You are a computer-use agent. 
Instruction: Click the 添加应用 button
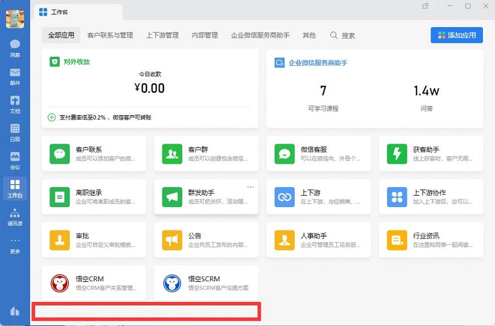456,35
